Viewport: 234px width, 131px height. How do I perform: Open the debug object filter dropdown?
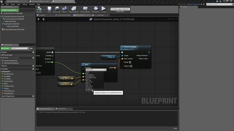(120, 9)
